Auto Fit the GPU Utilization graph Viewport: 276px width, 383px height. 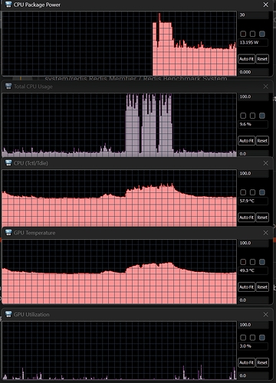[247, 362]
